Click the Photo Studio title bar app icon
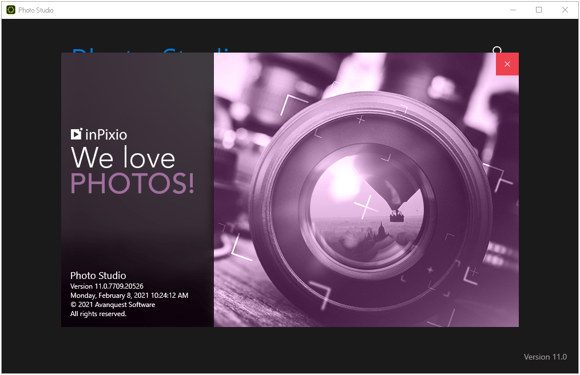The height and width of the screenshot is (375, 580). (11, 10)
